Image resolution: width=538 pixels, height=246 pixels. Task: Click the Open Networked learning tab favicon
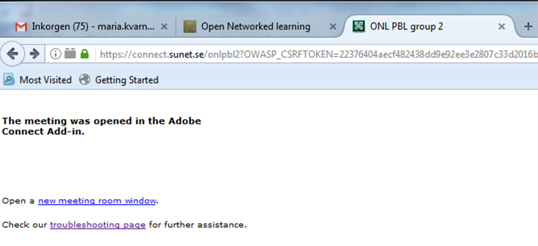190,27
